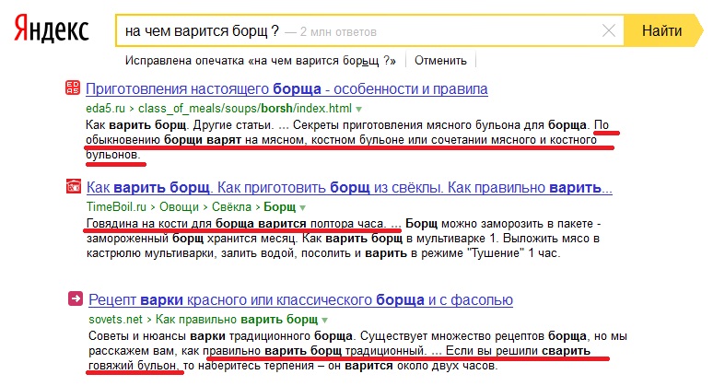Click the eda5.ru result favicon
Screen dimensions: 725x386
pyautogui.click(x=73, y=89)
